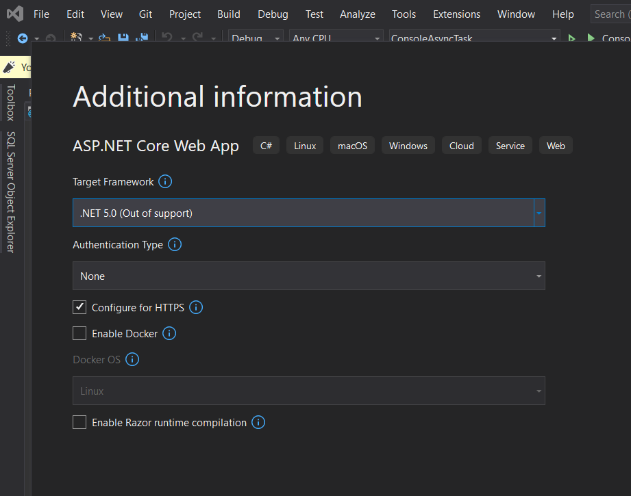Open the SQL Server Object Explorer tab
Screen dimensions: 631x496
pyautogui.click(x=11, y=192)
